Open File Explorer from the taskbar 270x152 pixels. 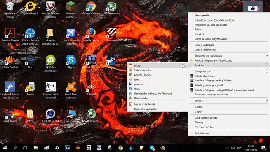pyautogui.click(x=36, y=148)
